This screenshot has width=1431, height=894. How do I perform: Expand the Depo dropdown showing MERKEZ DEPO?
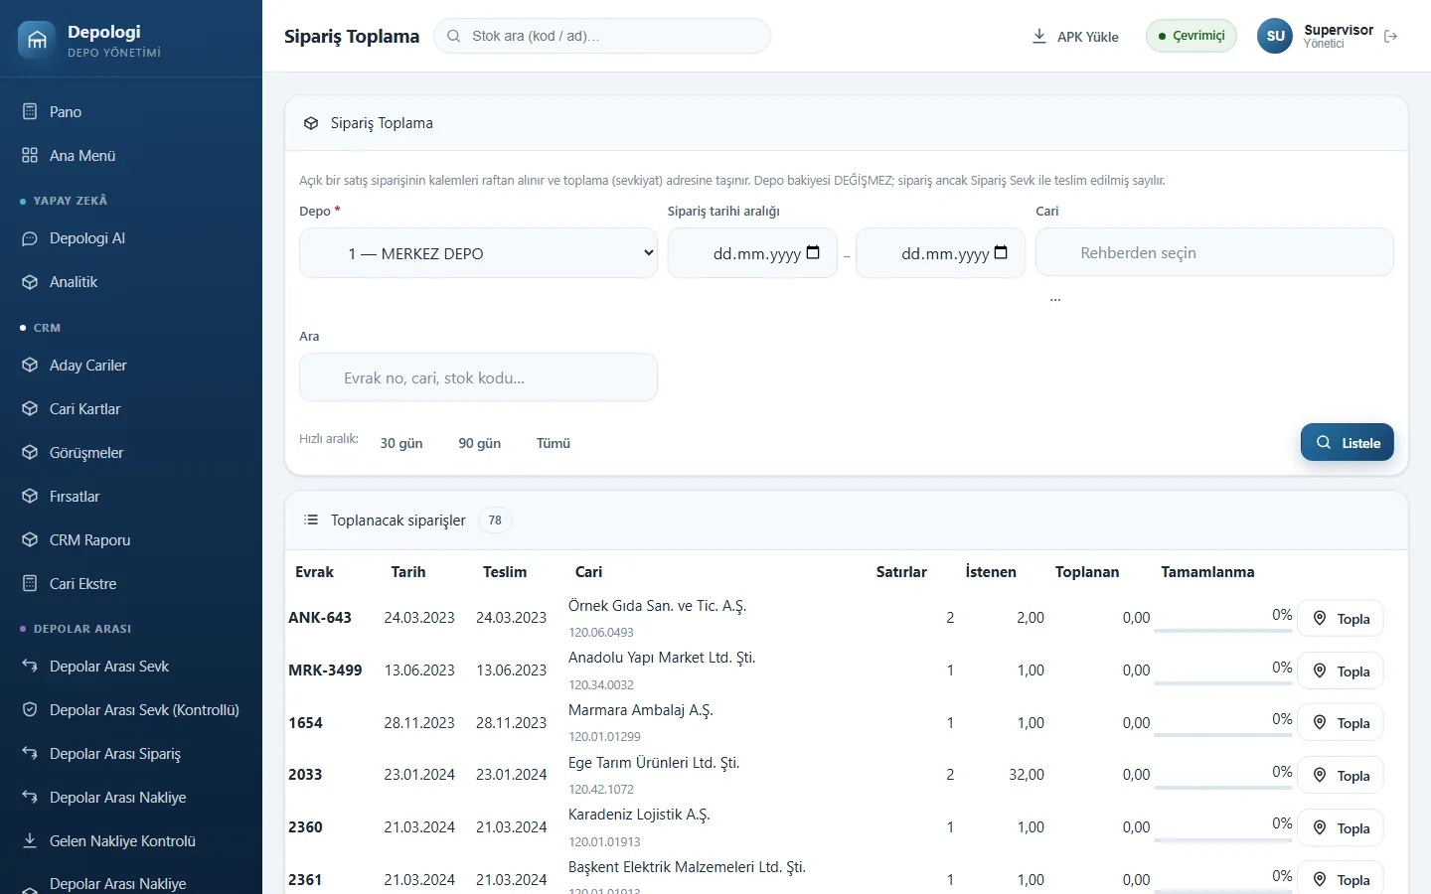click(x=478, y=253)
